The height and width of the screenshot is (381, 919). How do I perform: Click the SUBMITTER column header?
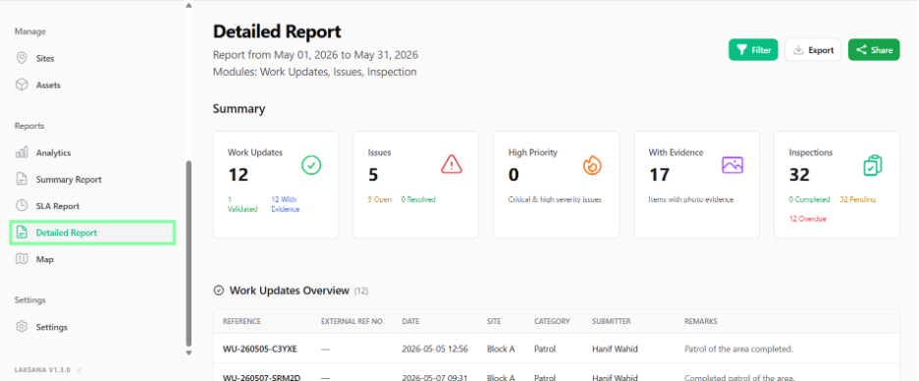click(612, 321)
